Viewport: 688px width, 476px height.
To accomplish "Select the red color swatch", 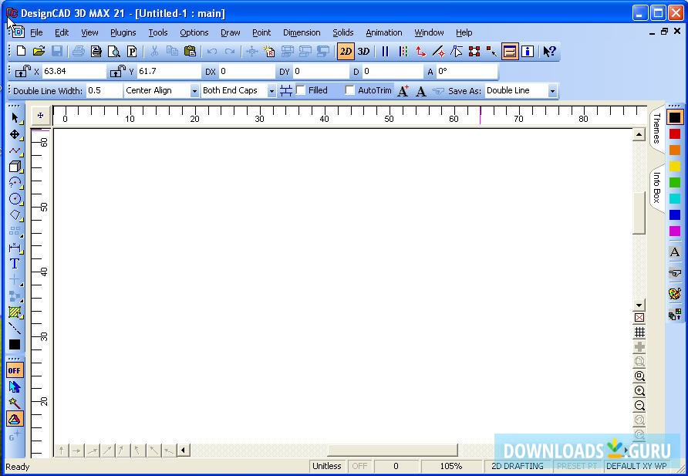I will pos(674,133).
